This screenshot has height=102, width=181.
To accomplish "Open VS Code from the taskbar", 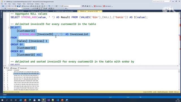I will [57, 100].
